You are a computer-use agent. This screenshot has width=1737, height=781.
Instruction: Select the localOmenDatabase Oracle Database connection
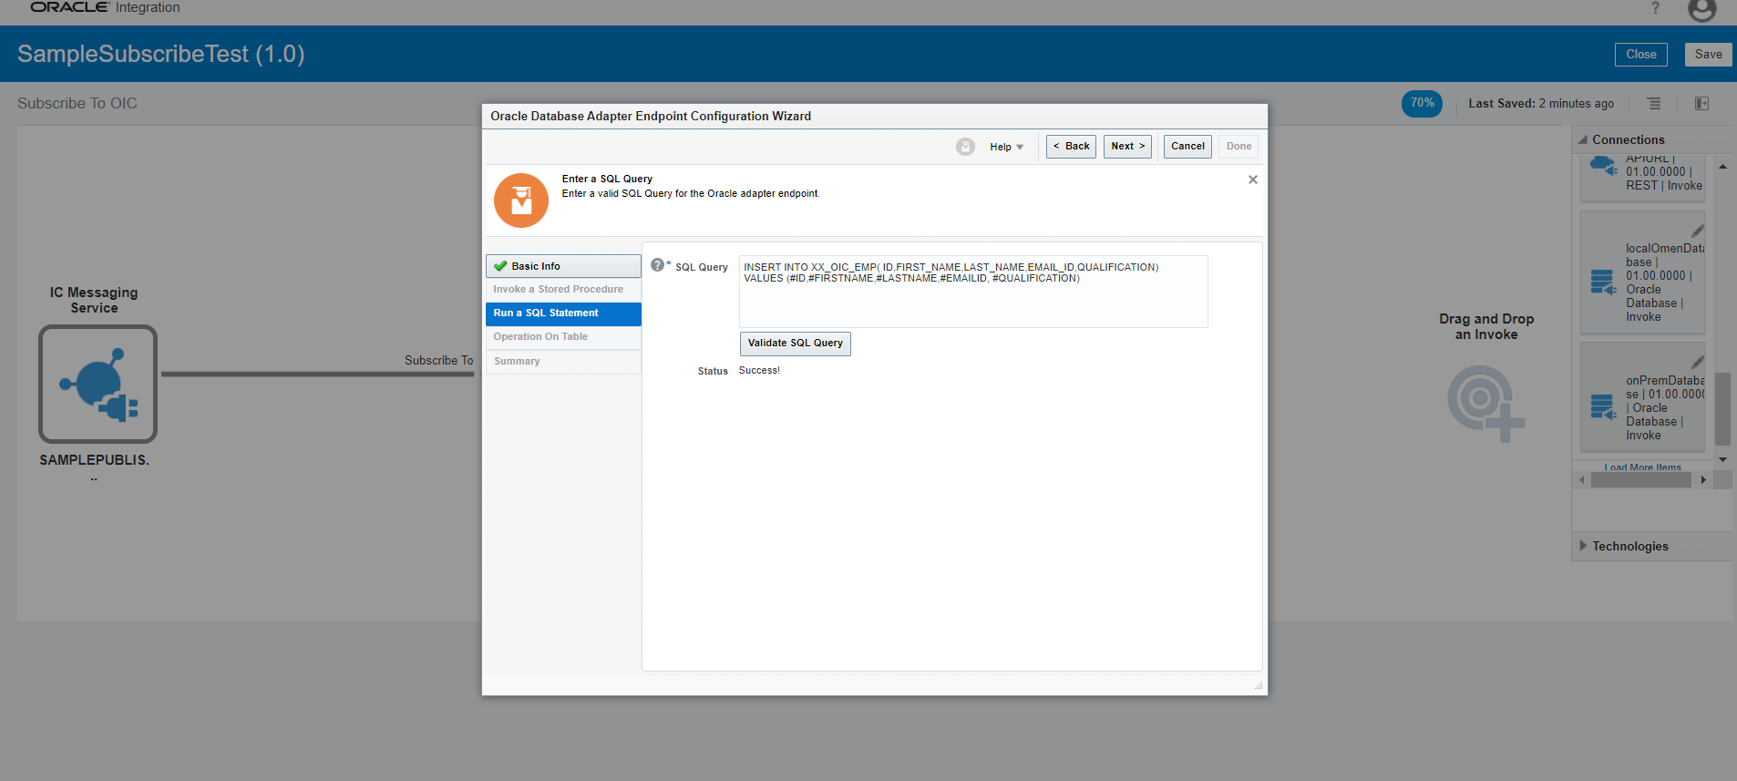pyautogui.click(x=1642, y=273)
